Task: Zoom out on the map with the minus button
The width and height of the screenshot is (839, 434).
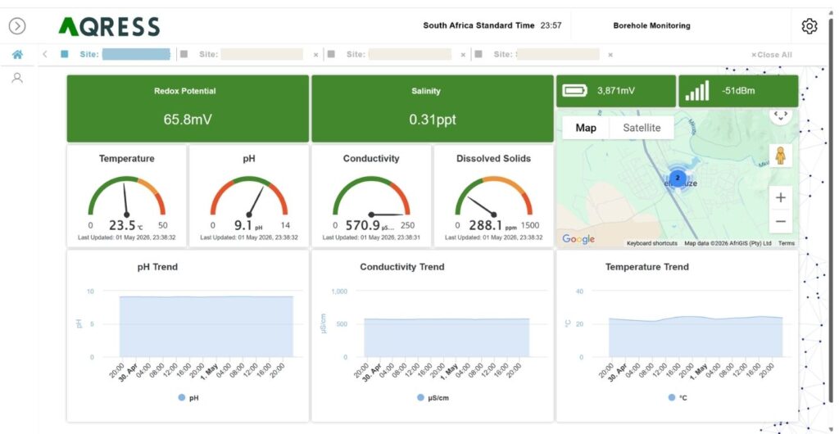Action: coord(781,221)
